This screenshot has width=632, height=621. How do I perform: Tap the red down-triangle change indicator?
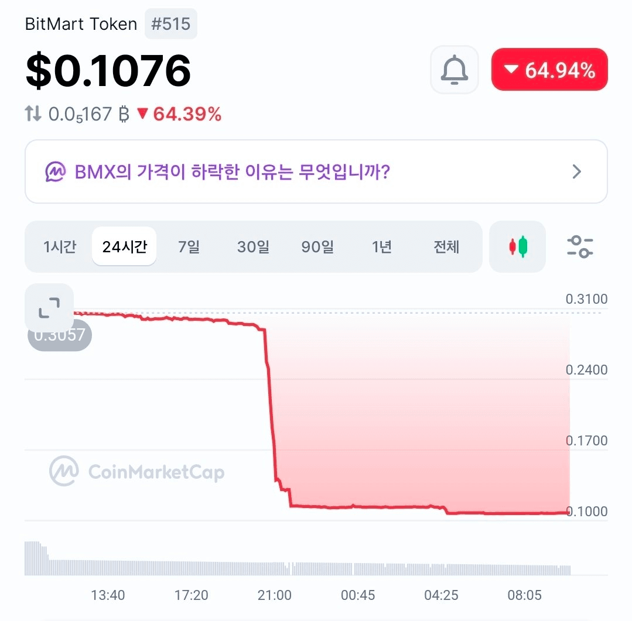pyautogui.click(x=142, y=113)
